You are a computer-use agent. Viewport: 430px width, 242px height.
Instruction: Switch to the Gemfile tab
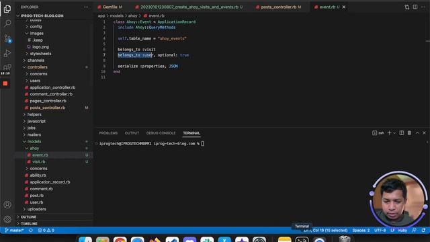tap(110, 7)
